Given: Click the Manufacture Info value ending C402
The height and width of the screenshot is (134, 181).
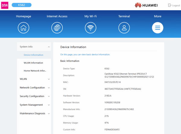Looking at the screenshot, I should coord(119,109).
